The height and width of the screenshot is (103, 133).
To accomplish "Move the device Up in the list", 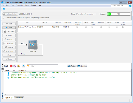I will [x=9, y=55].
